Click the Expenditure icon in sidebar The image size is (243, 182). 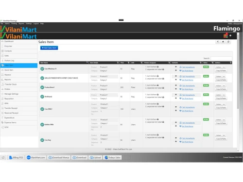click(2, 118)
